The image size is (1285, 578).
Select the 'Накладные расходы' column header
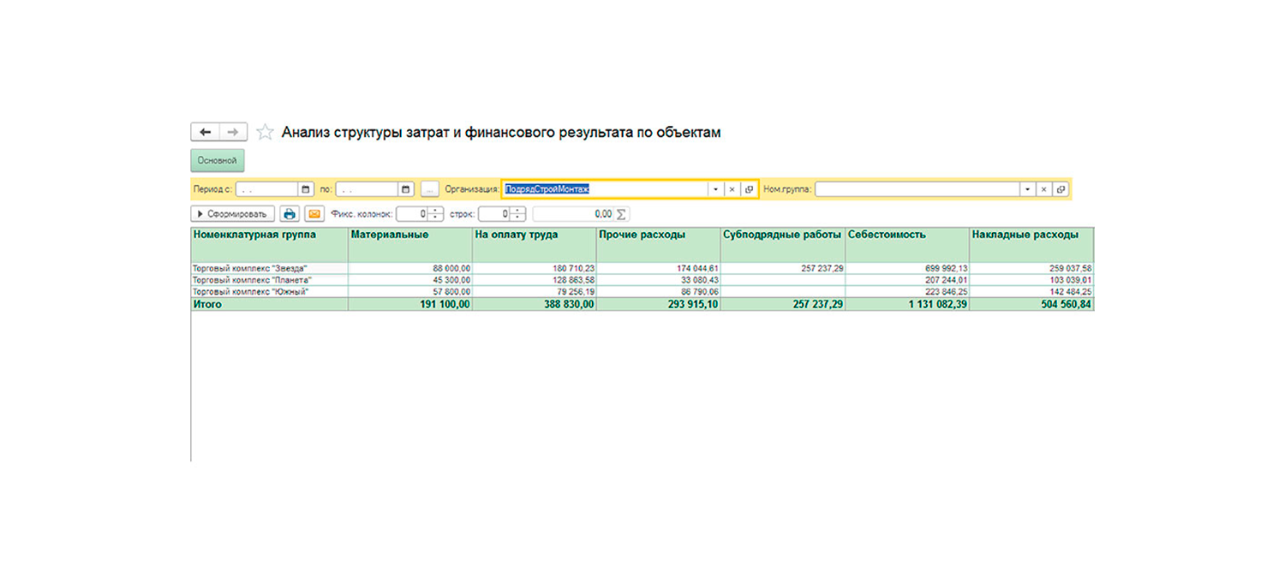point(1031,245)
